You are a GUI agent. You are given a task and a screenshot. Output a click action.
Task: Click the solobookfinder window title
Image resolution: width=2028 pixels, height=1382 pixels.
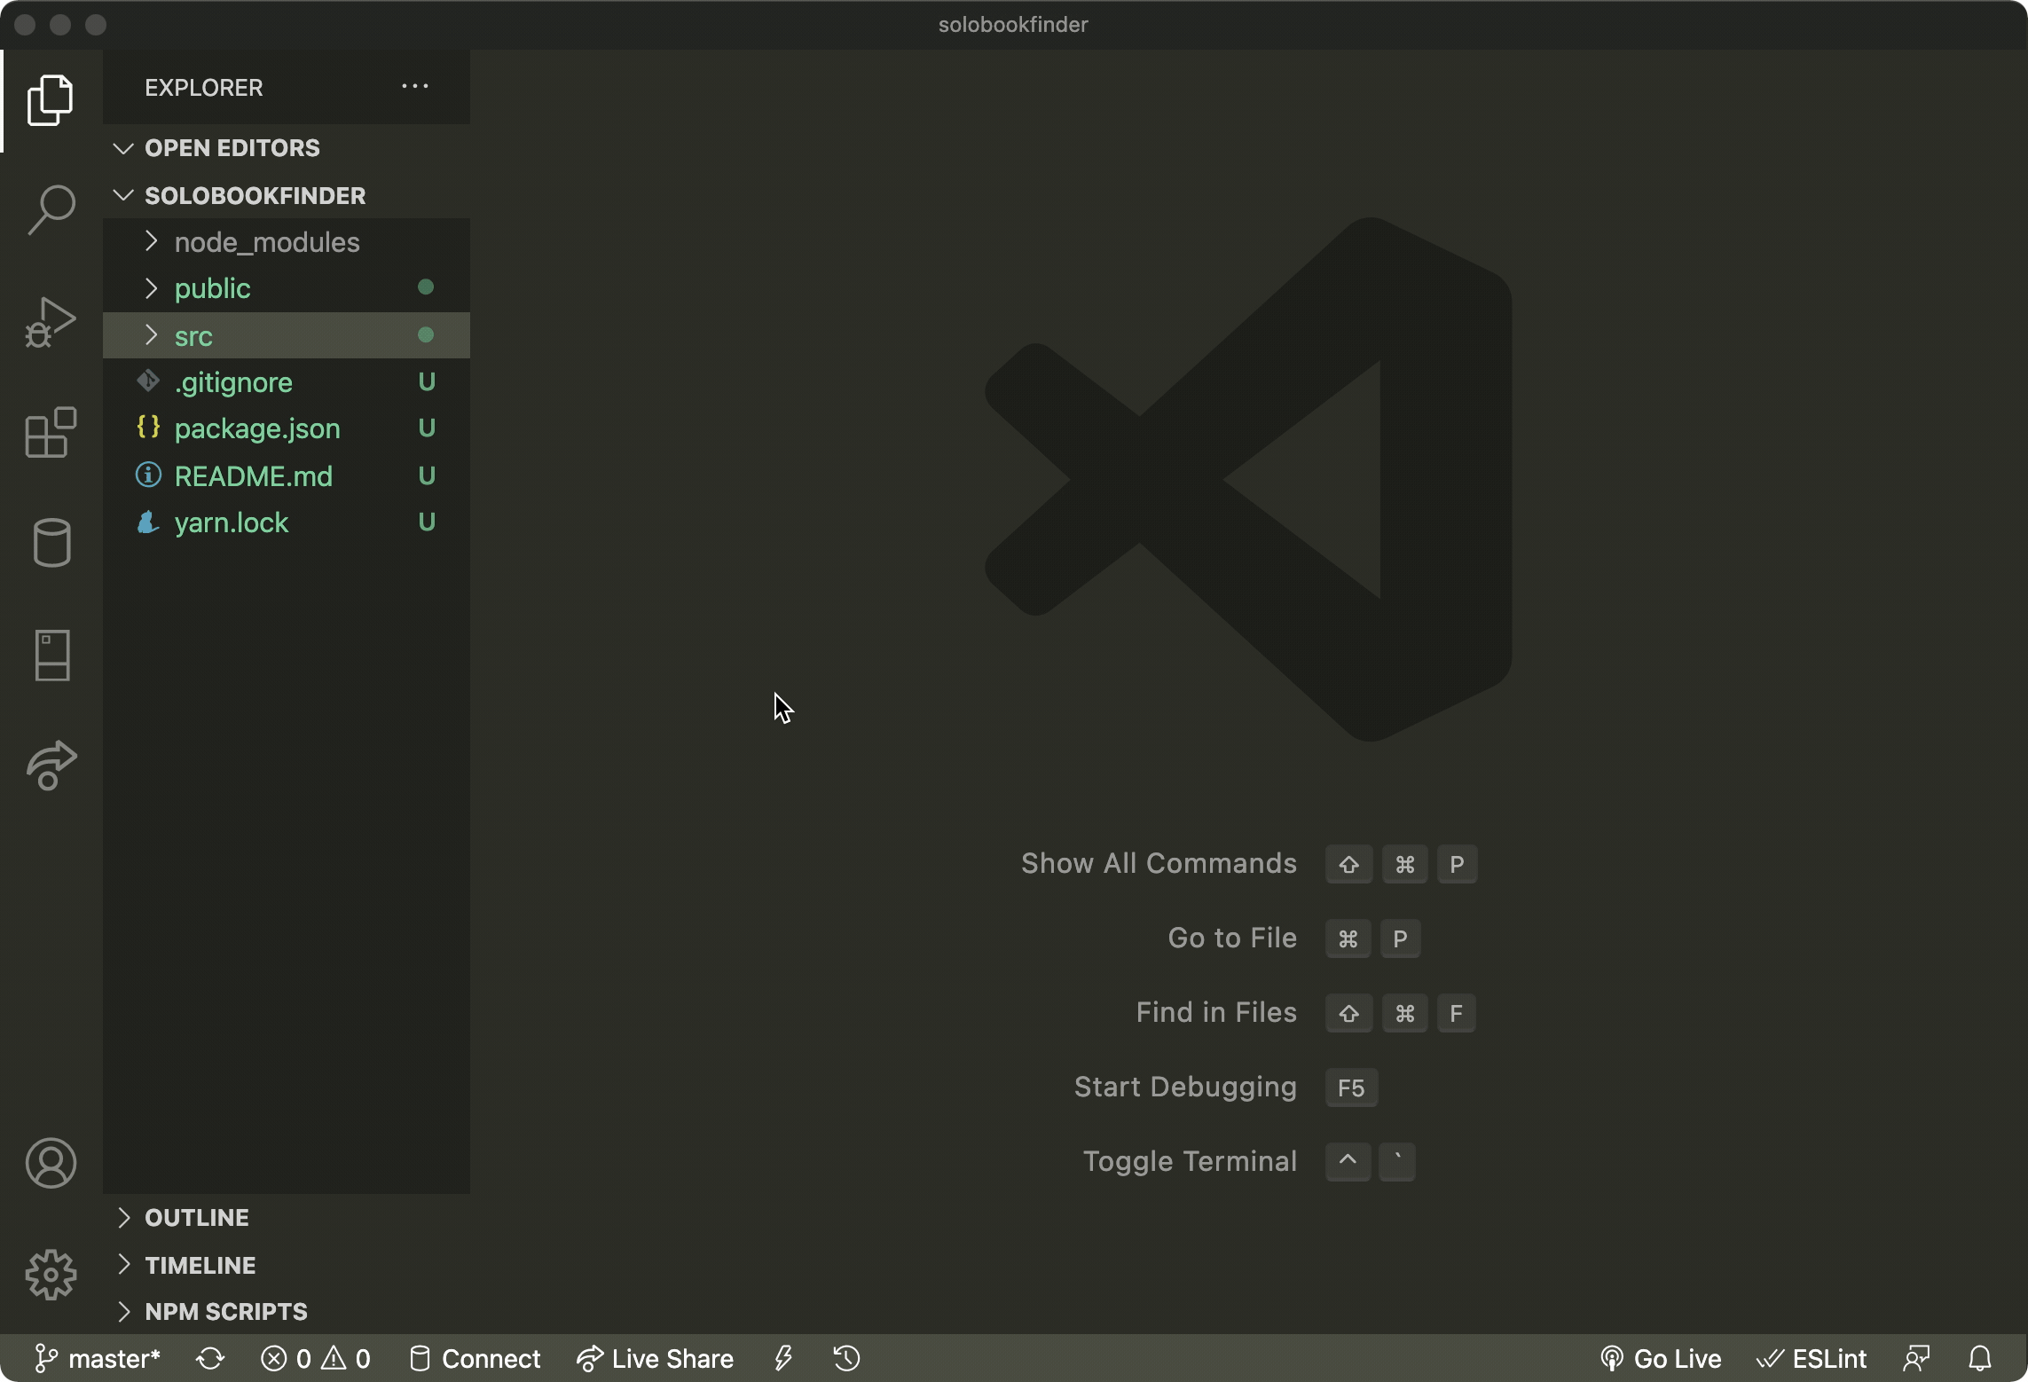[1013, 25]
